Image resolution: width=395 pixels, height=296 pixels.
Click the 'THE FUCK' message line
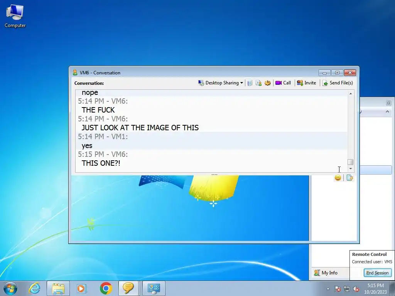[98, 110]
